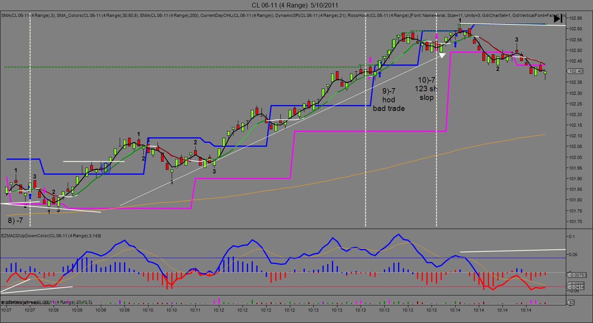
Task: Click the 102.65 price axis label
Action: [x=576, y=18]
